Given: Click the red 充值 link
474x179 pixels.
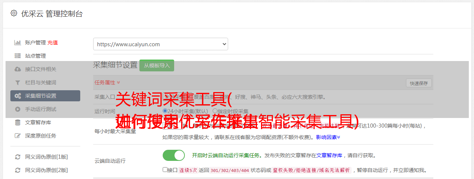Looking at the screenshot, I should [53, 43].
